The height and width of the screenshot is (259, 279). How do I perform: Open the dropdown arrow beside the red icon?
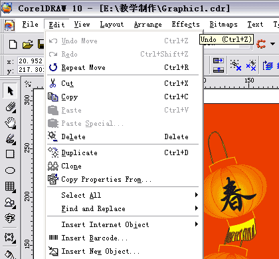(x=273, y=44)
